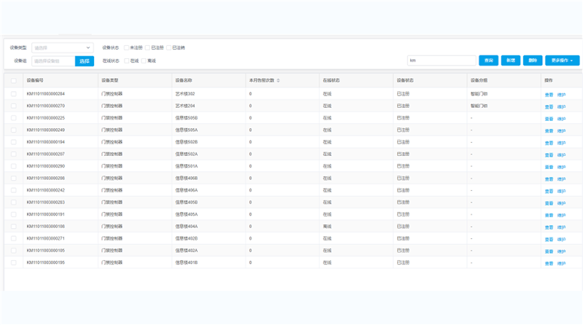Click device number KM11011003000108
Image resolution: width=583 pixels, height=325 pixels.
46,227
